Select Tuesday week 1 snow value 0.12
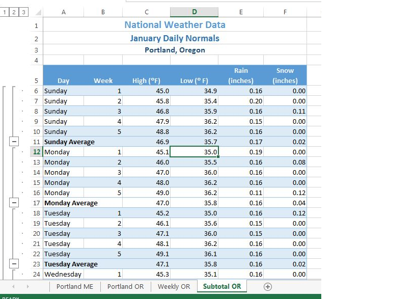The width and height of the screenshot is (417, 299). point(285,213)
